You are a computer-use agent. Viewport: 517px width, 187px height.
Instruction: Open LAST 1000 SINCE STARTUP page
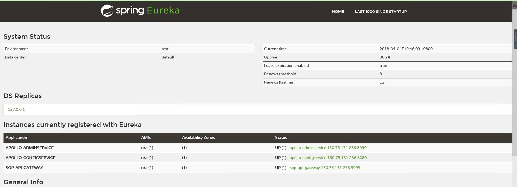click(x=381, y=12)
